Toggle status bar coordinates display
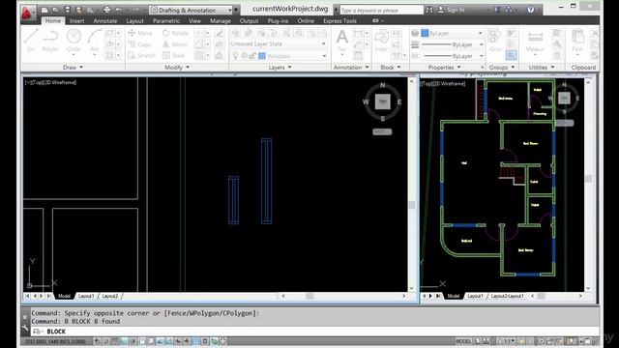 [x=55, y=341]
